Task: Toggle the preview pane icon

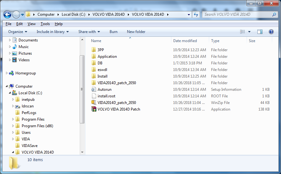Action: (x=260, y=32)
